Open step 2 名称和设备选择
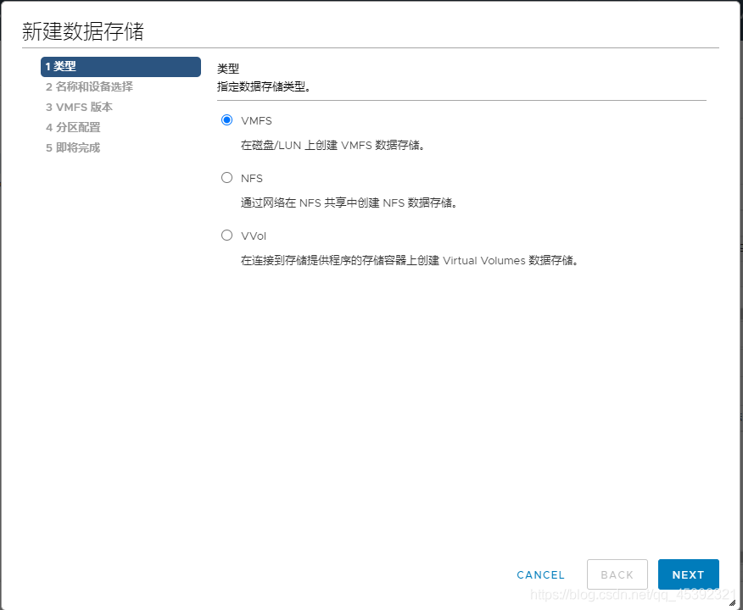The image size is (743, 610). point(89,86)
